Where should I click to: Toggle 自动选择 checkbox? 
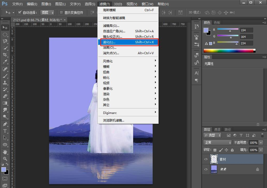point(20,12)
